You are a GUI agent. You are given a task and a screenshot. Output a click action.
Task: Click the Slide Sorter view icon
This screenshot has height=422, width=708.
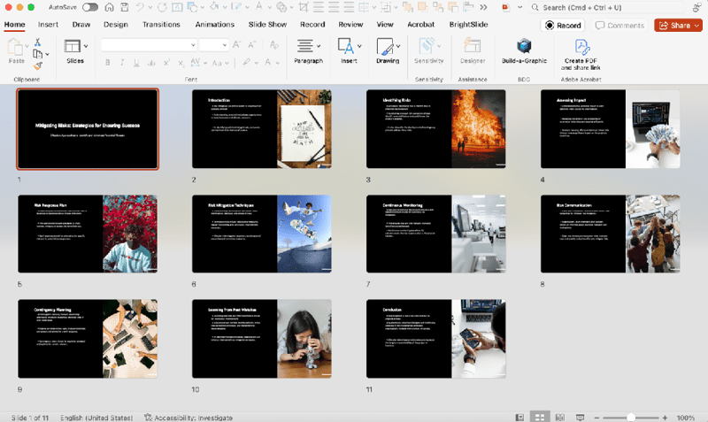[540, 418]
